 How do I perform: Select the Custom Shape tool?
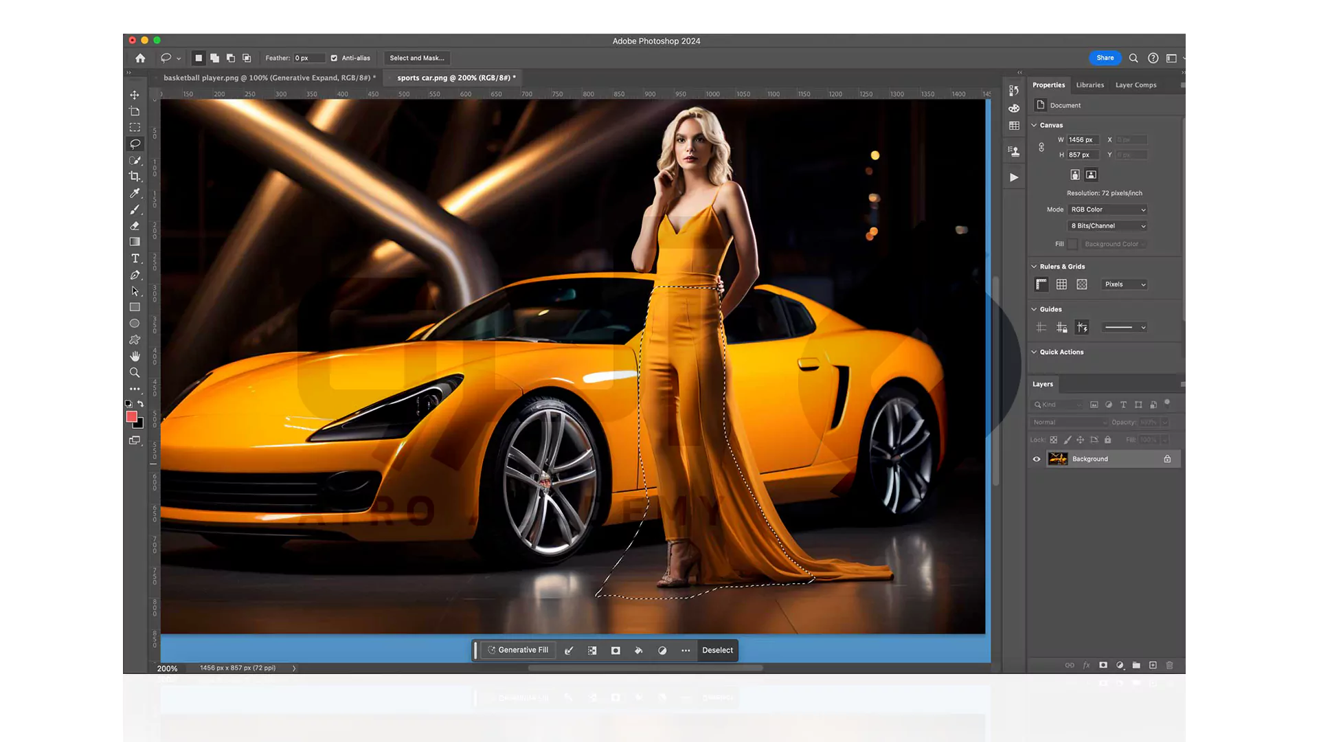[x=135, y=340]
